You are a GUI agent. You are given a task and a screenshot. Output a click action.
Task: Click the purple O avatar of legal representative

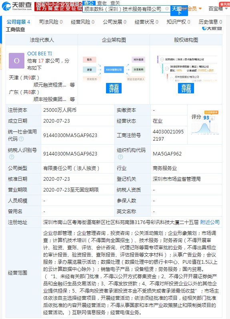17,61
